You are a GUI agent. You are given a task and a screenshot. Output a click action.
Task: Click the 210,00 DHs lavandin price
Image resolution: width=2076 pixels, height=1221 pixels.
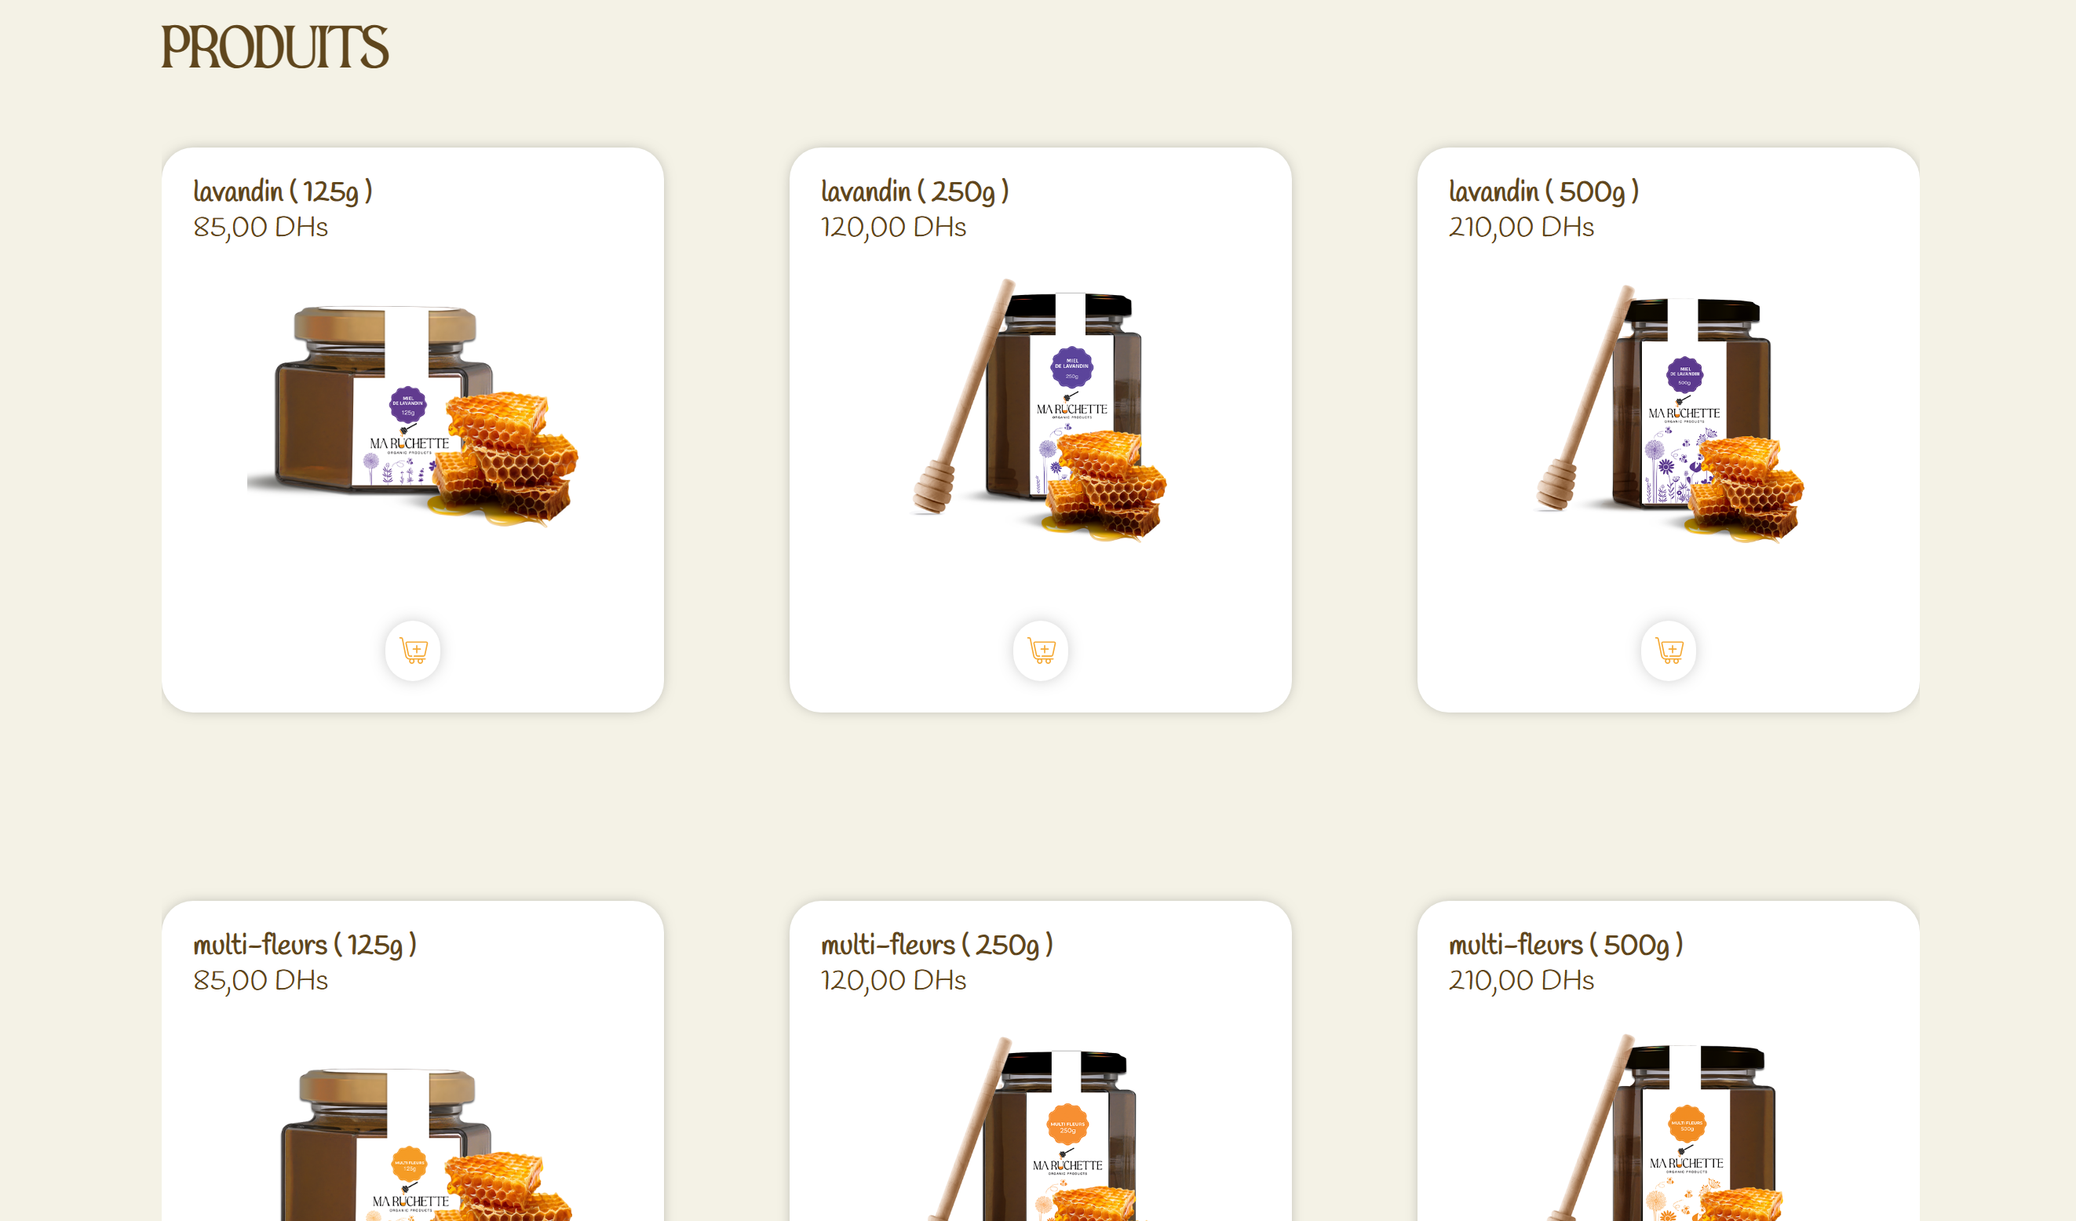point(1521,227)
